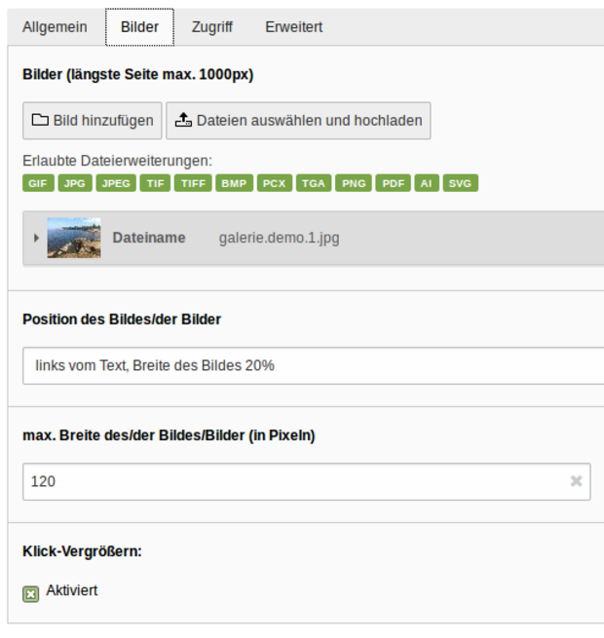Open the Position des Bildes dropdown
The height and width of the screenshot is (638, 604).
(x=312, y=365)
